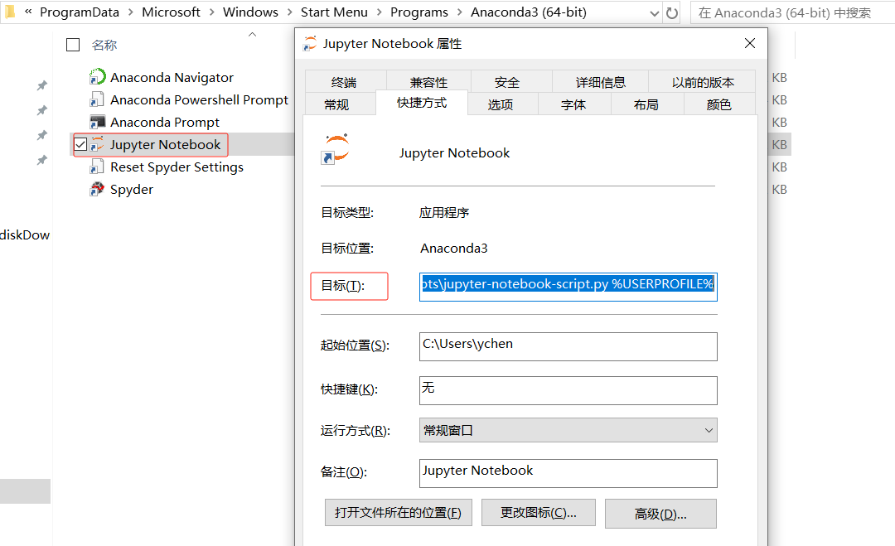Switch to the 以前的版本 tab

pyautogui.click(x=703, y=81)
